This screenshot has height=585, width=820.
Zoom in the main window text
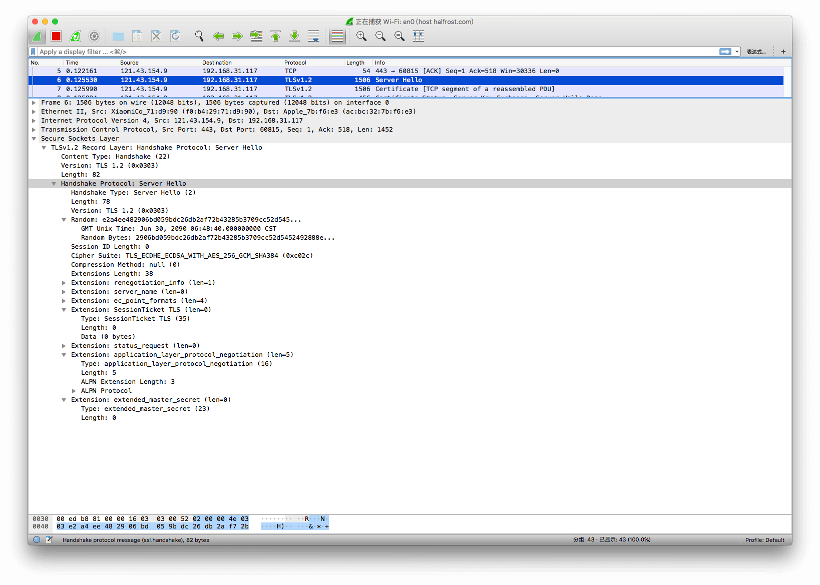pyautogui.click(x=361, y=36)
